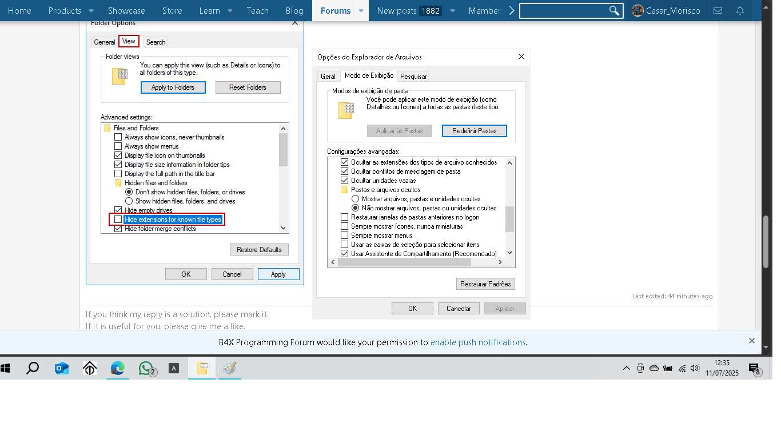The image size is (781, 439).
Task: Click scroll-up arrow in Configurações avançadas list
Action: [x=511, y=162]
